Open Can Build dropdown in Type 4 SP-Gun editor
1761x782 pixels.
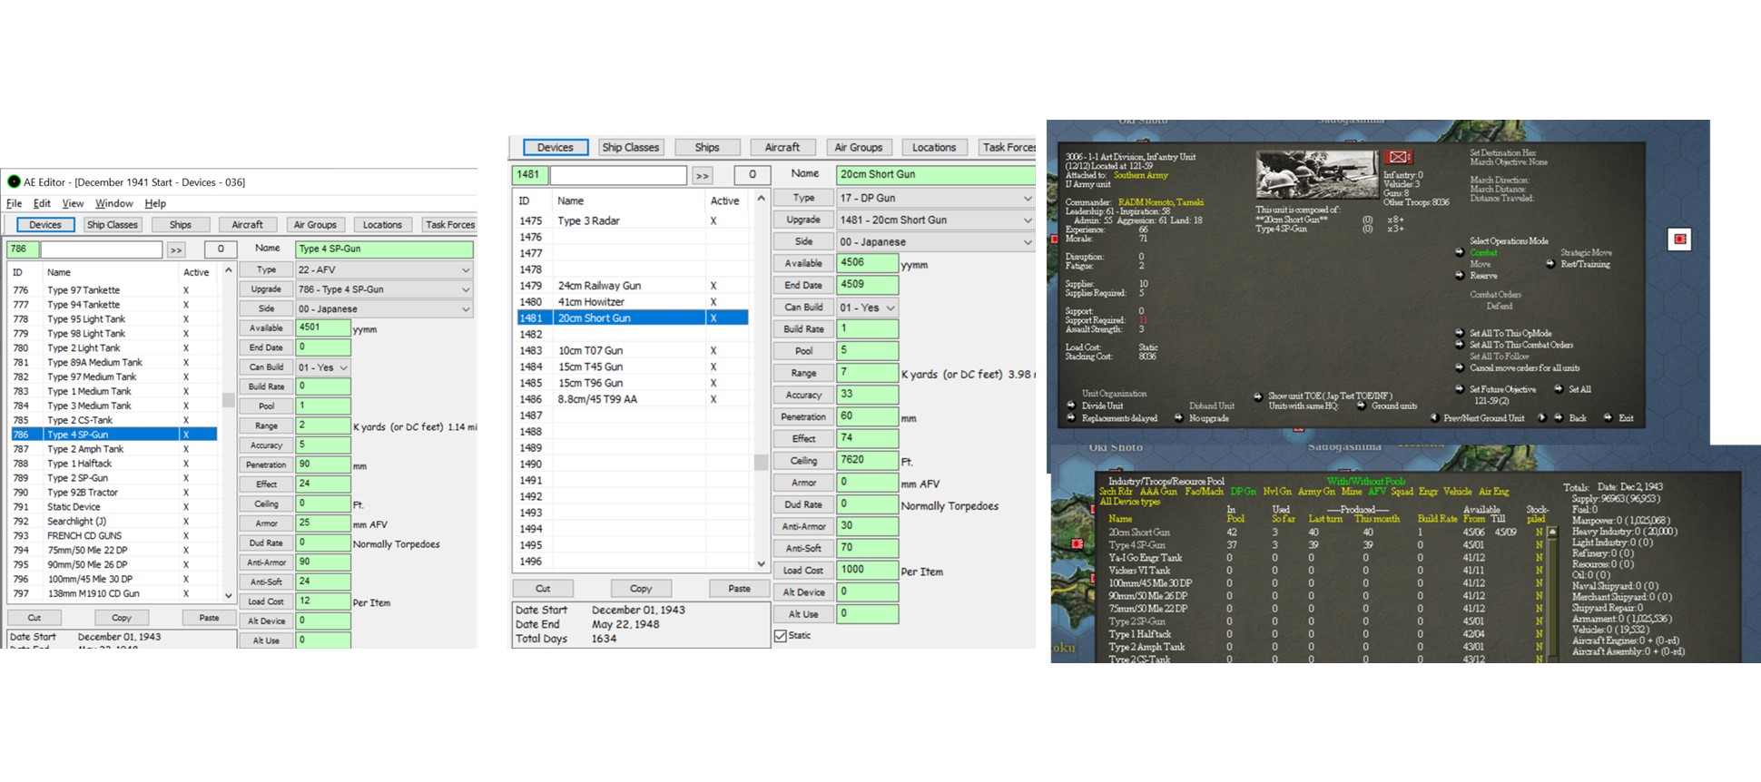[323, 367]
